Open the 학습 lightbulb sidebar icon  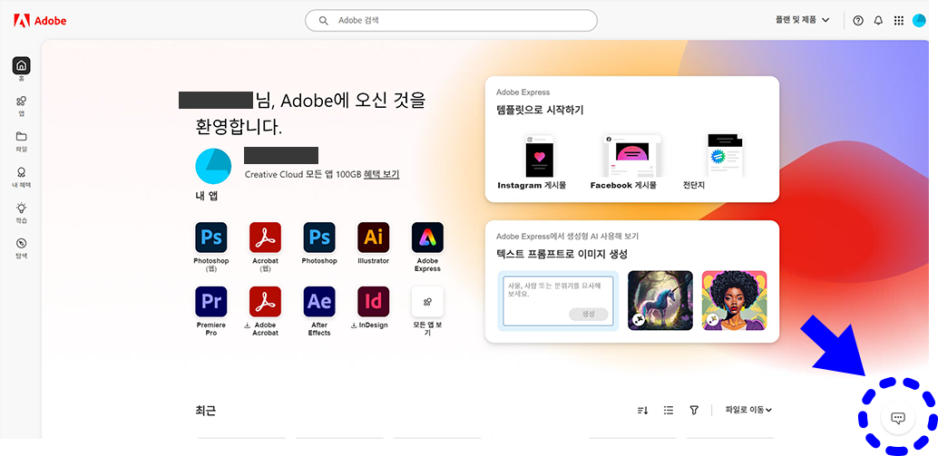(x=22, y=208)
